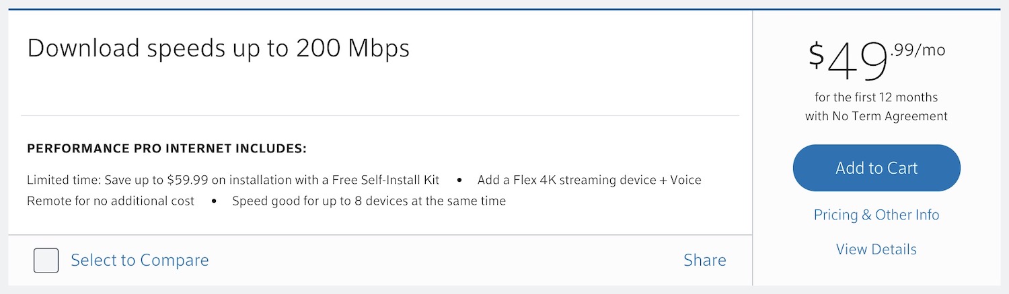Click the Performance Pro Internet Includes heading
This screenshot has height=294, width=1009.
pyautogui.click(x=167, y=148)
